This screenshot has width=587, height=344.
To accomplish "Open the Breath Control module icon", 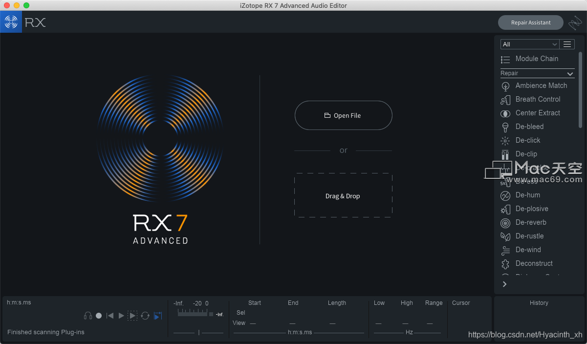I will (x=505, y=100).
